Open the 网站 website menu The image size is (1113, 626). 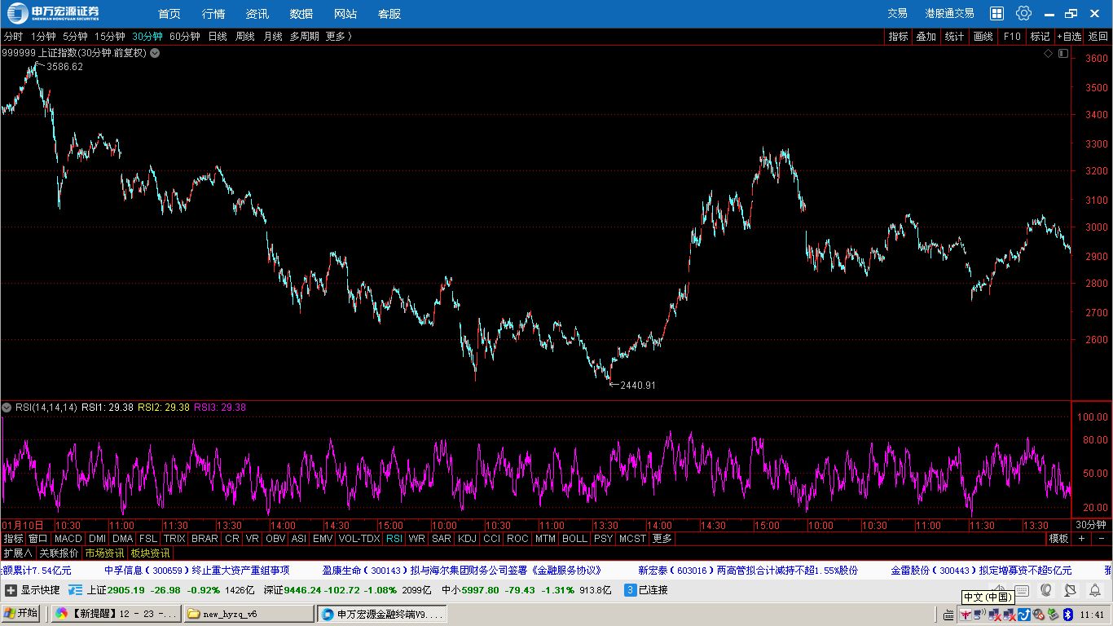pos(345,14)
